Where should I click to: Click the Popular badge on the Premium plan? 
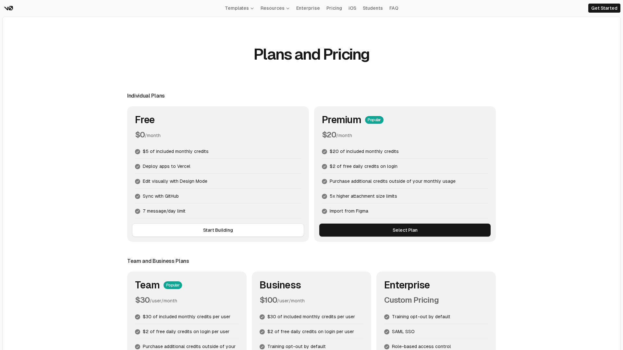point(374,120)
